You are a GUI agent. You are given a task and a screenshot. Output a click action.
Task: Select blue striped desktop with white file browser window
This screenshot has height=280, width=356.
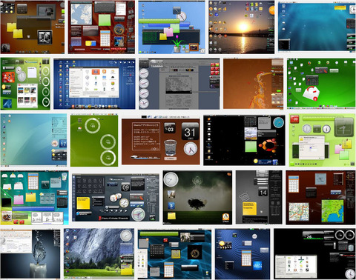point(94,84)
